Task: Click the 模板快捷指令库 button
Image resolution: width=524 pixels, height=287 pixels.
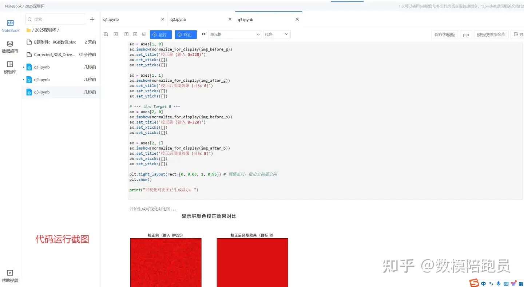Action: pyautogui.click(x=491, y=35)
